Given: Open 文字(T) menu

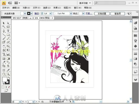Looking at the screenshot, I should [37, 8].
